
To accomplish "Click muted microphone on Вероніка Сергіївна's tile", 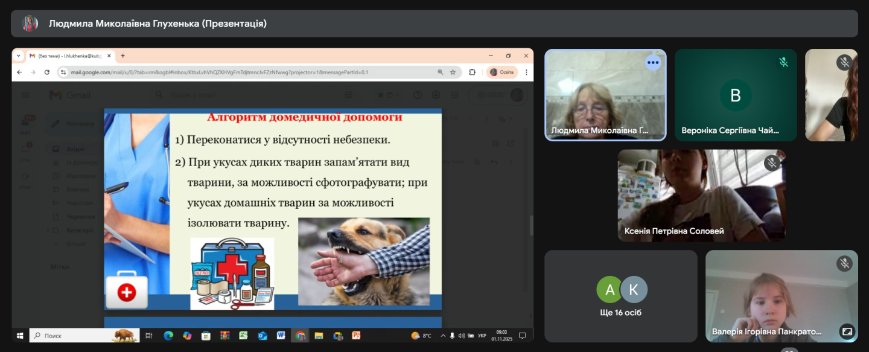I will (x=783, y=62).
